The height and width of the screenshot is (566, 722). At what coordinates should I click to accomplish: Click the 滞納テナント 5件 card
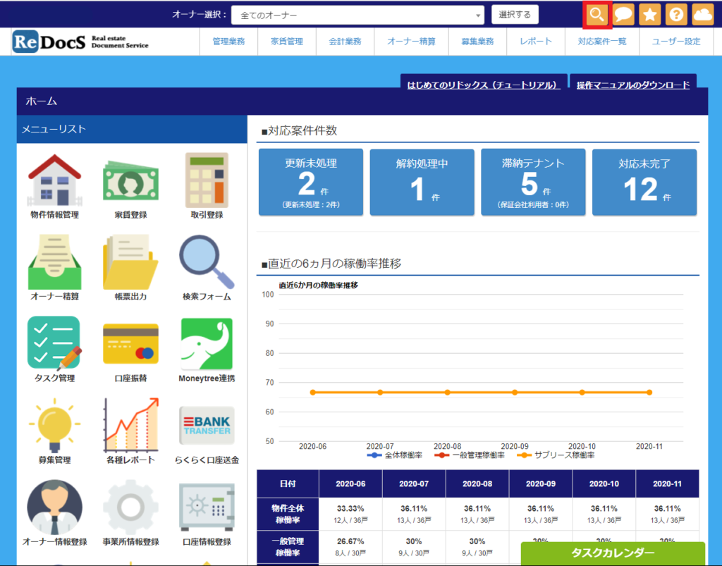[x=533, y=183]
